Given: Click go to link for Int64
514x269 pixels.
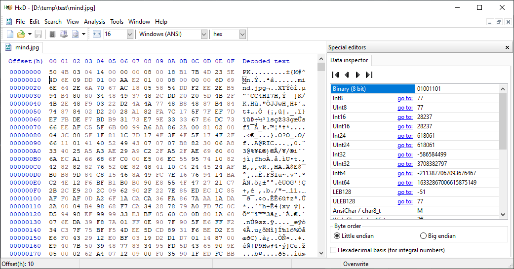Looking at the screenshot, I should coord(405,173).
